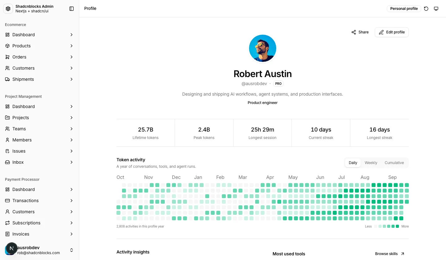
Task: Click the reset/refresh icon in top bar
Action: click(x=426, y=9)
